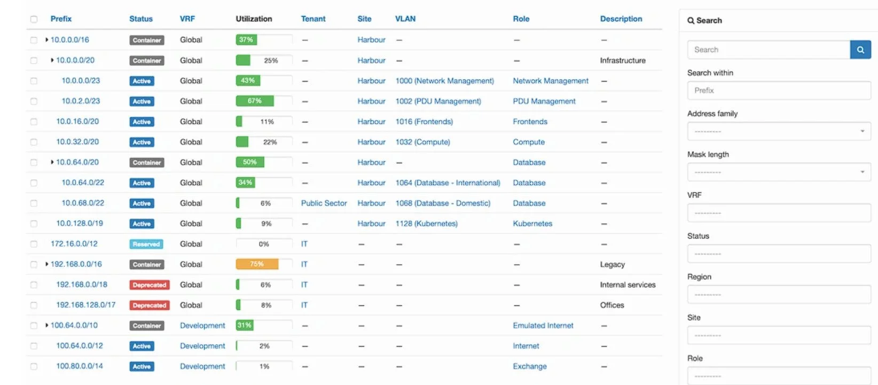Collapse the 10.0.0.0/20 tree arrow
Image resolution: width=878 pixels, height=385 pixels.
52,60
